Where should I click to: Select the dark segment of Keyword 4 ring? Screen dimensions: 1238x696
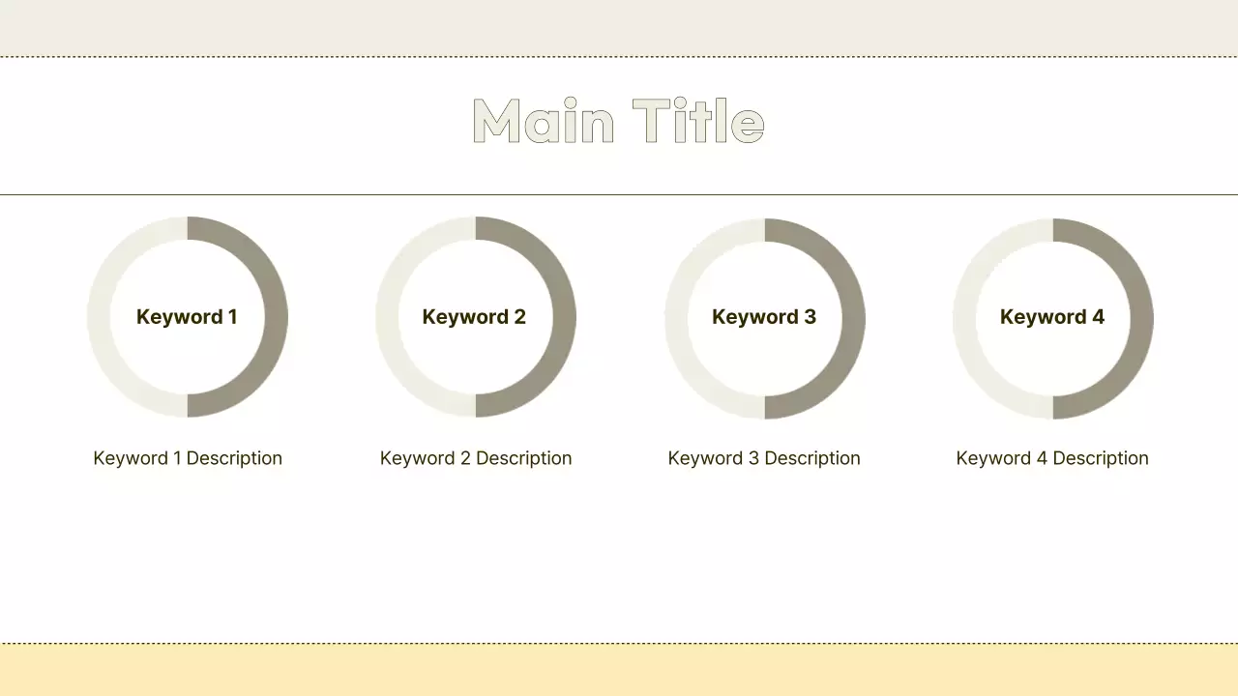[1141, 319]
